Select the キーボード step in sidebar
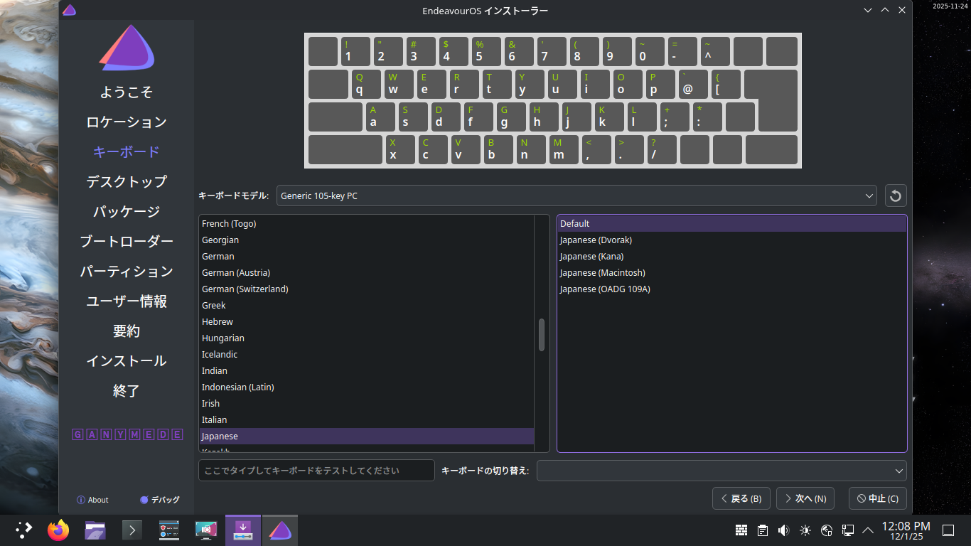The height and width of the screenshot is (546, 971). 127,152
